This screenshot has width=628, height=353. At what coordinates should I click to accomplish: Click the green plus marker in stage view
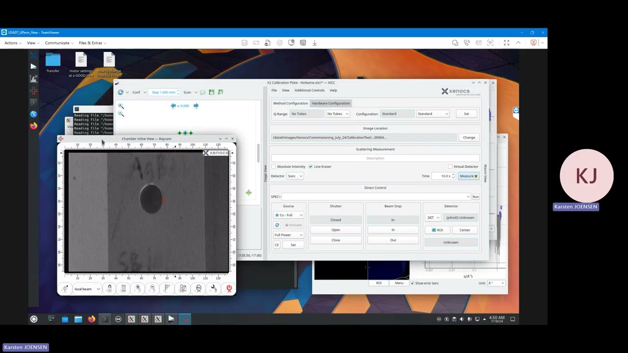[249, 193]
